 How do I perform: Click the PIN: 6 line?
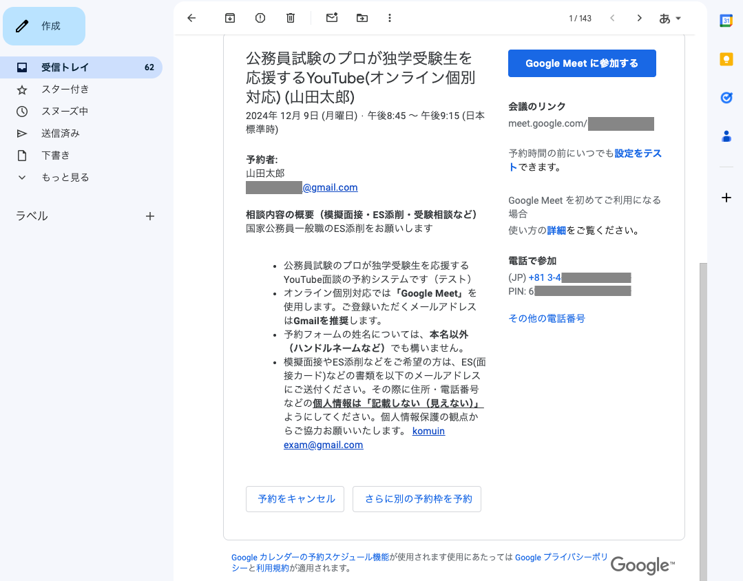point(569,291)
